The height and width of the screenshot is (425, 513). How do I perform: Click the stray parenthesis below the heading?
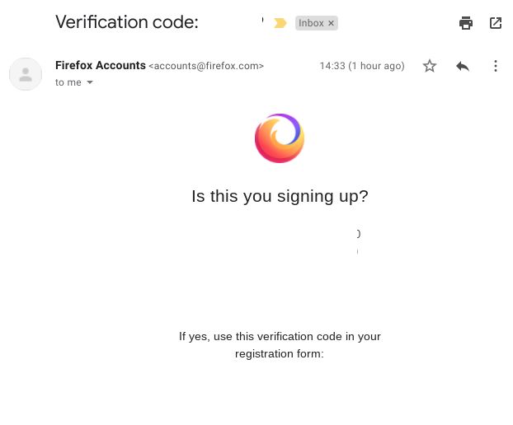[359, 234]
